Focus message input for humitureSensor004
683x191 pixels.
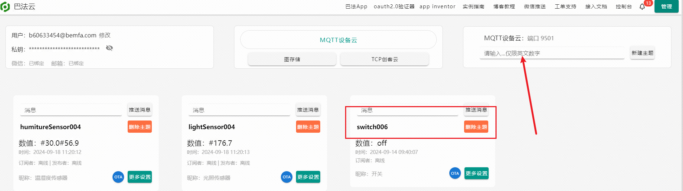click(71, 110)
